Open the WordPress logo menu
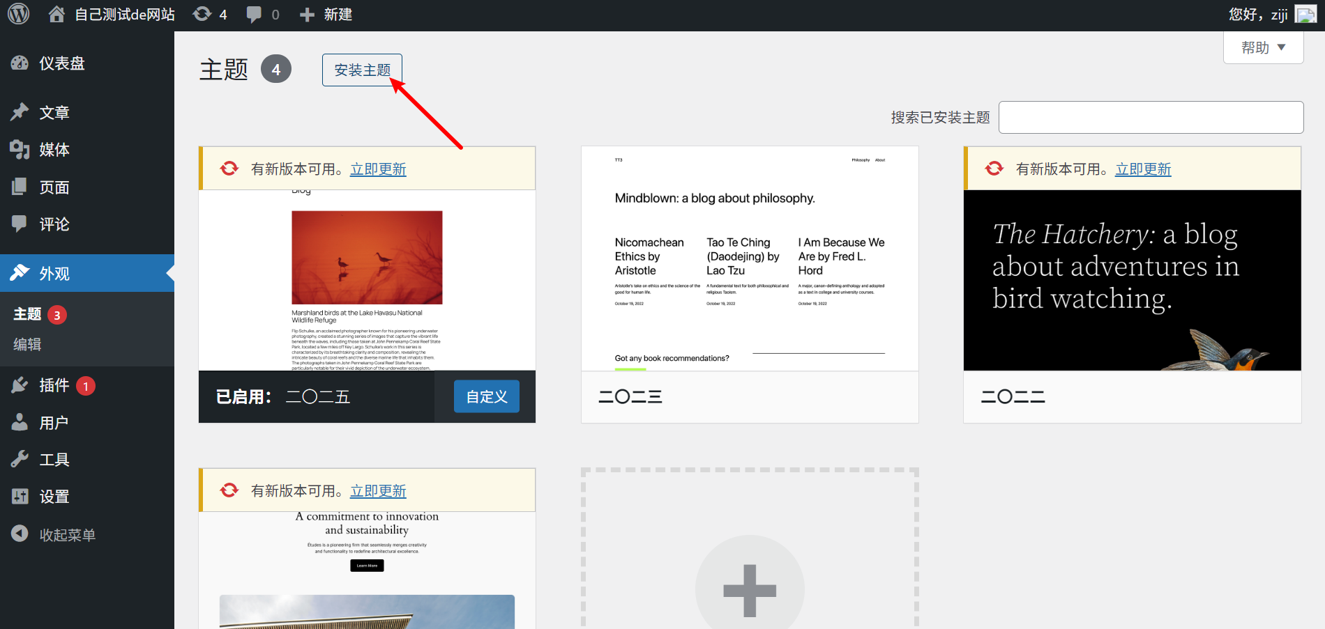 pyautogui.click(x=19, y=14)
